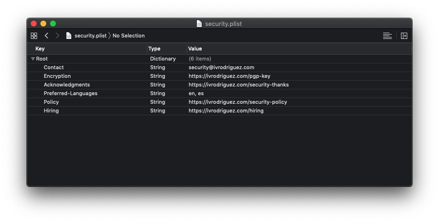The height and width of the screenshot is (222, 439).
Task: Close the security.plist window
Action: [x=34, y=24]
